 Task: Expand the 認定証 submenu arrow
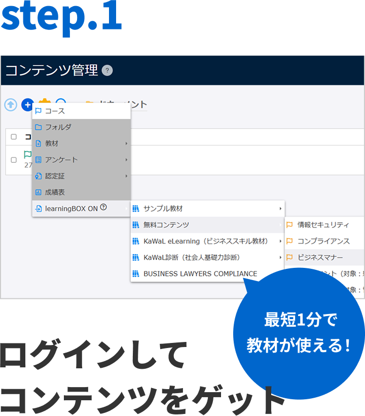click(126, 176)
